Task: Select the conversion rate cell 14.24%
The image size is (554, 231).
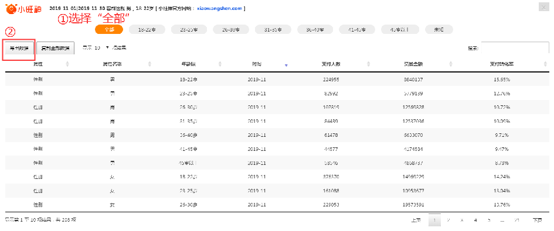Action: coord(501,177)
